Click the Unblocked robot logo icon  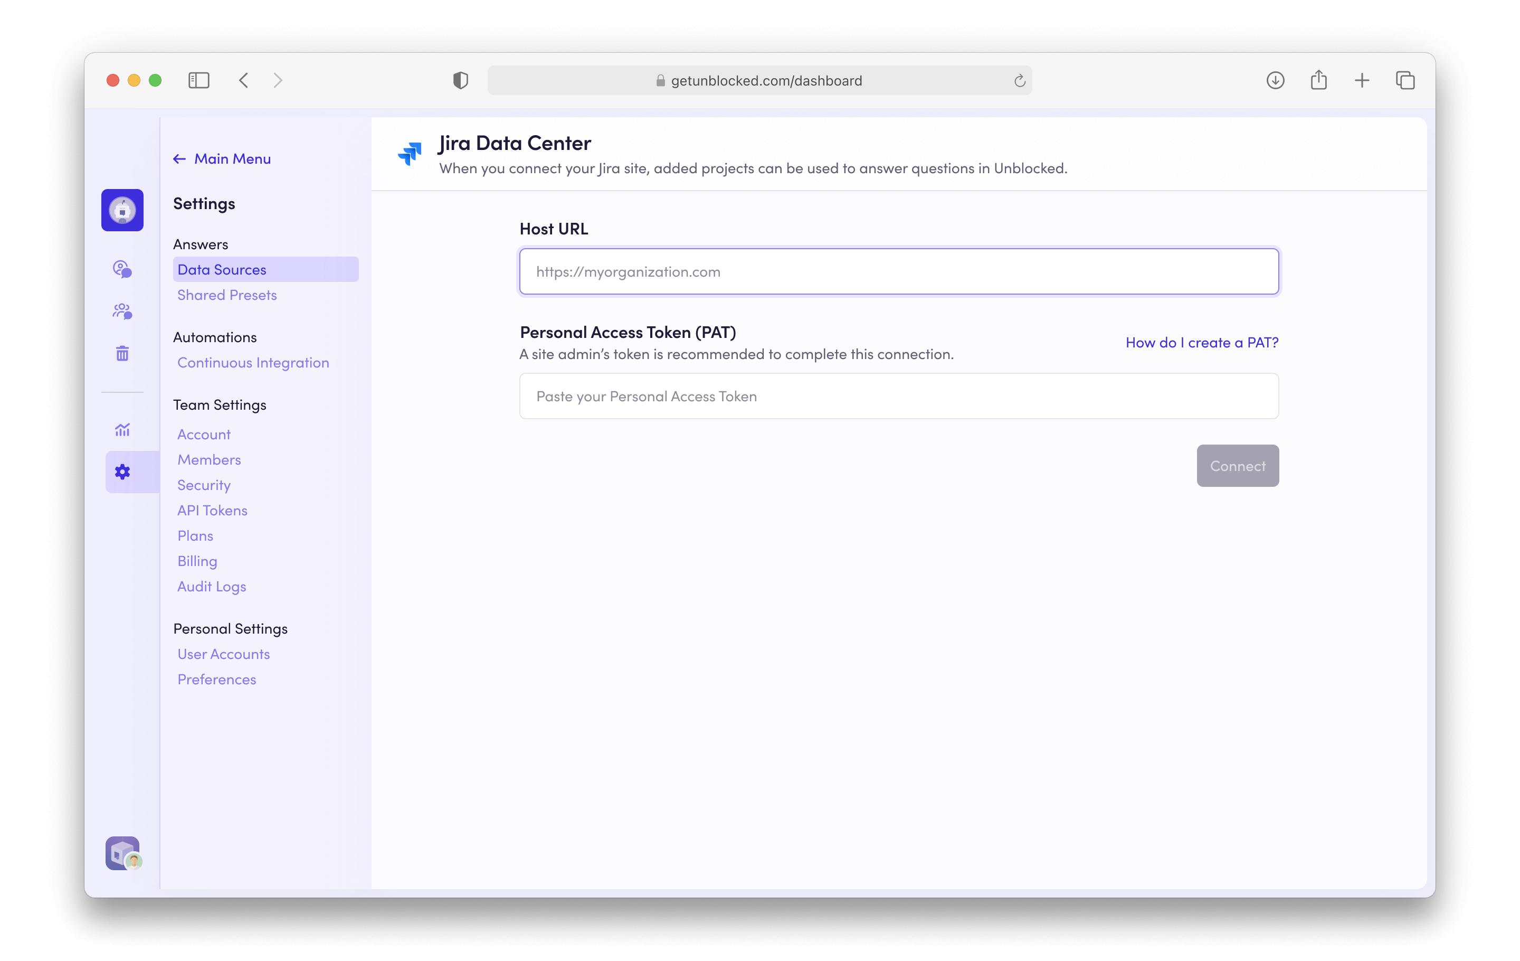tap(122, 210)
